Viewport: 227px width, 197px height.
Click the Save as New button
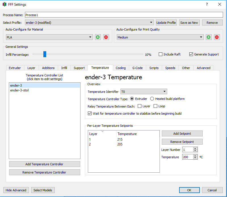click(x=189, y=23)
